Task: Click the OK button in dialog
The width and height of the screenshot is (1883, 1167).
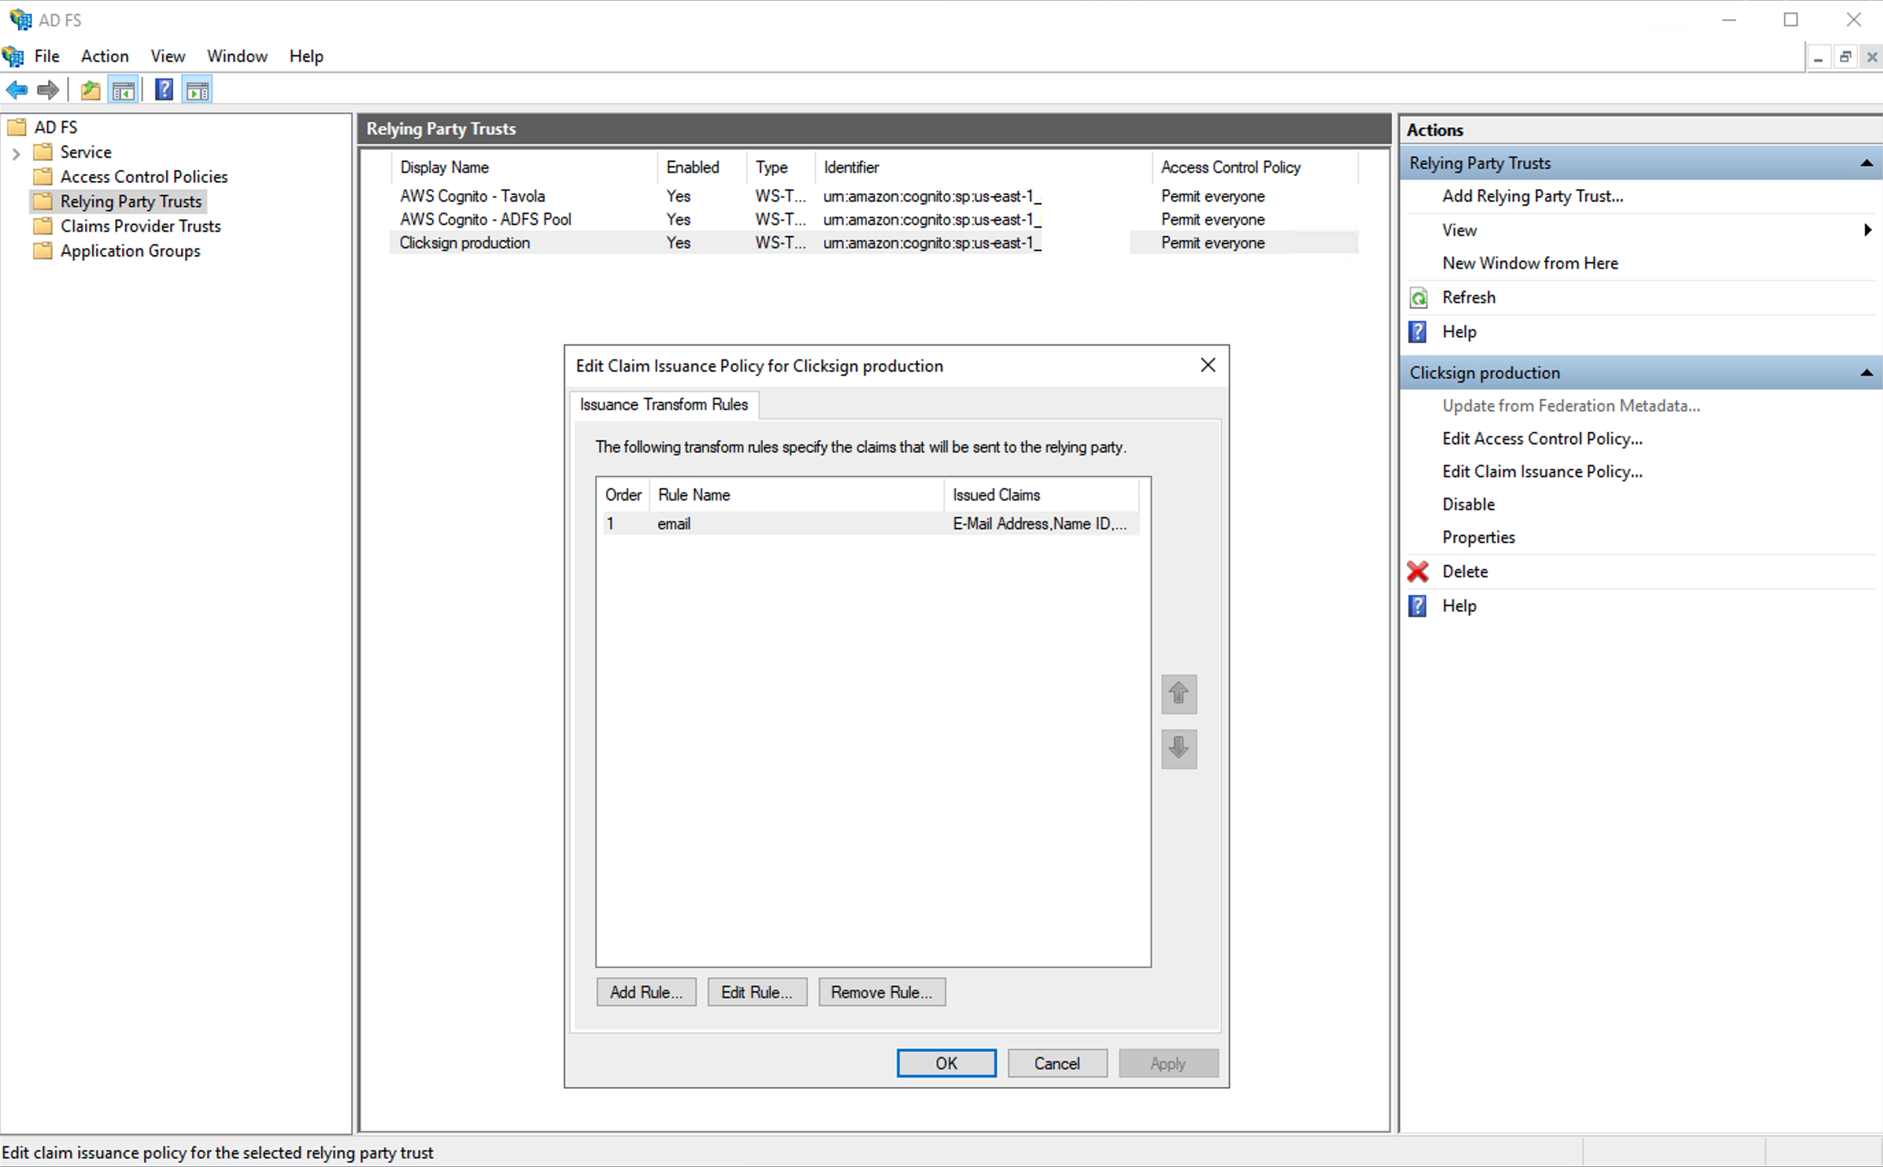Action: tap(946, 1063)
